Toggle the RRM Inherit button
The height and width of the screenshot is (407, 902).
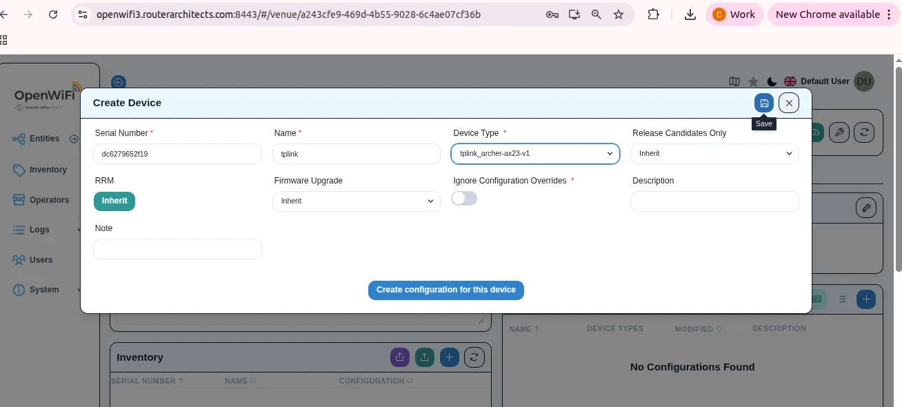114,201
